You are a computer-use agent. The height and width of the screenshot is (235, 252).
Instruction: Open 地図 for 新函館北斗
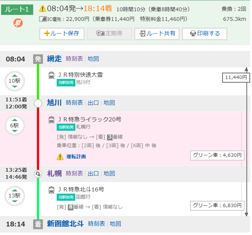[x=115, y=224]
